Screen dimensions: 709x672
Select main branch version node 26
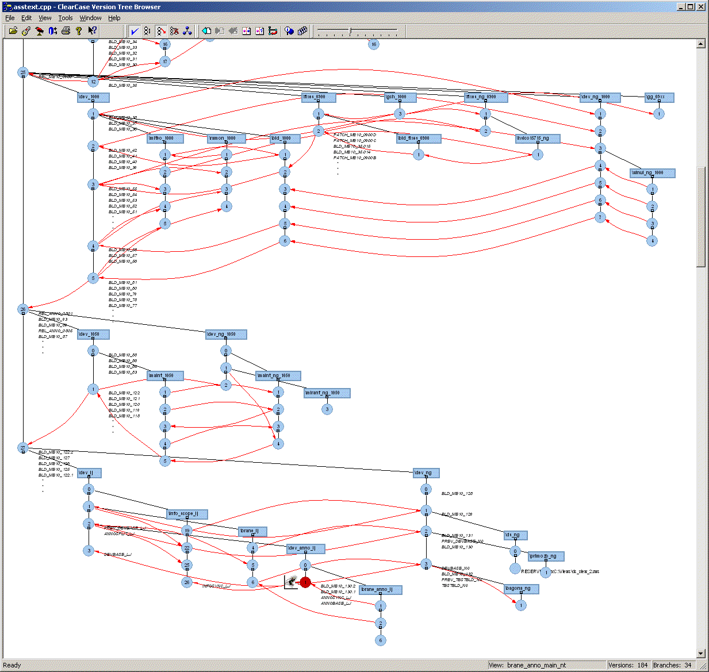[x=23, y=309]
